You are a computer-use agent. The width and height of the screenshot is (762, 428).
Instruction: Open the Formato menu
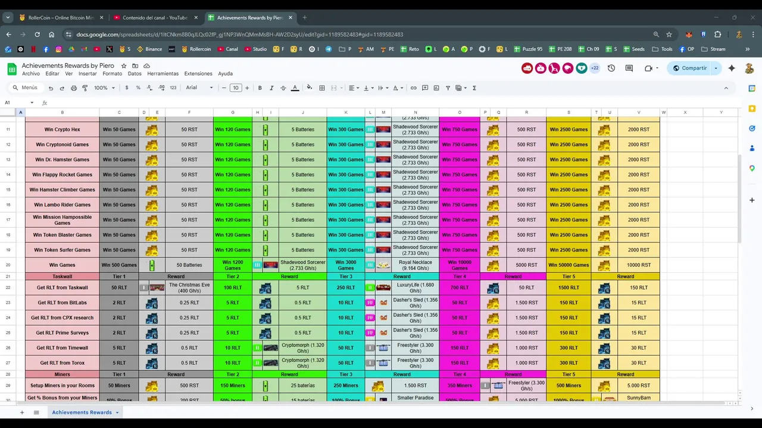[x=113, y=74]
